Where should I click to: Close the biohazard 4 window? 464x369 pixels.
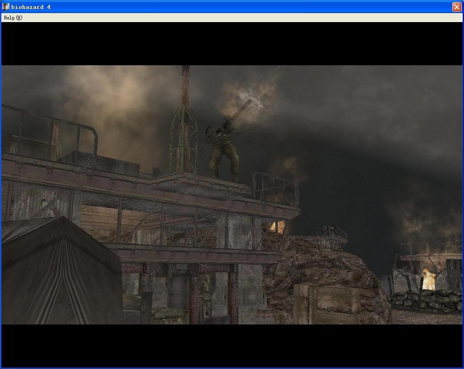[x=456, y=7]
